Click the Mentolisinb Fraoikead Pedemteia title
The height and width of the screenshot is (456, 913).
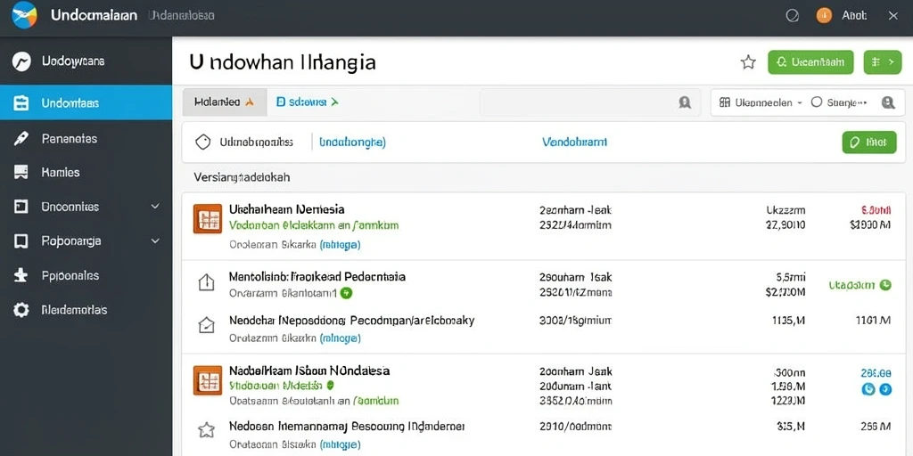tap(317, 277)
